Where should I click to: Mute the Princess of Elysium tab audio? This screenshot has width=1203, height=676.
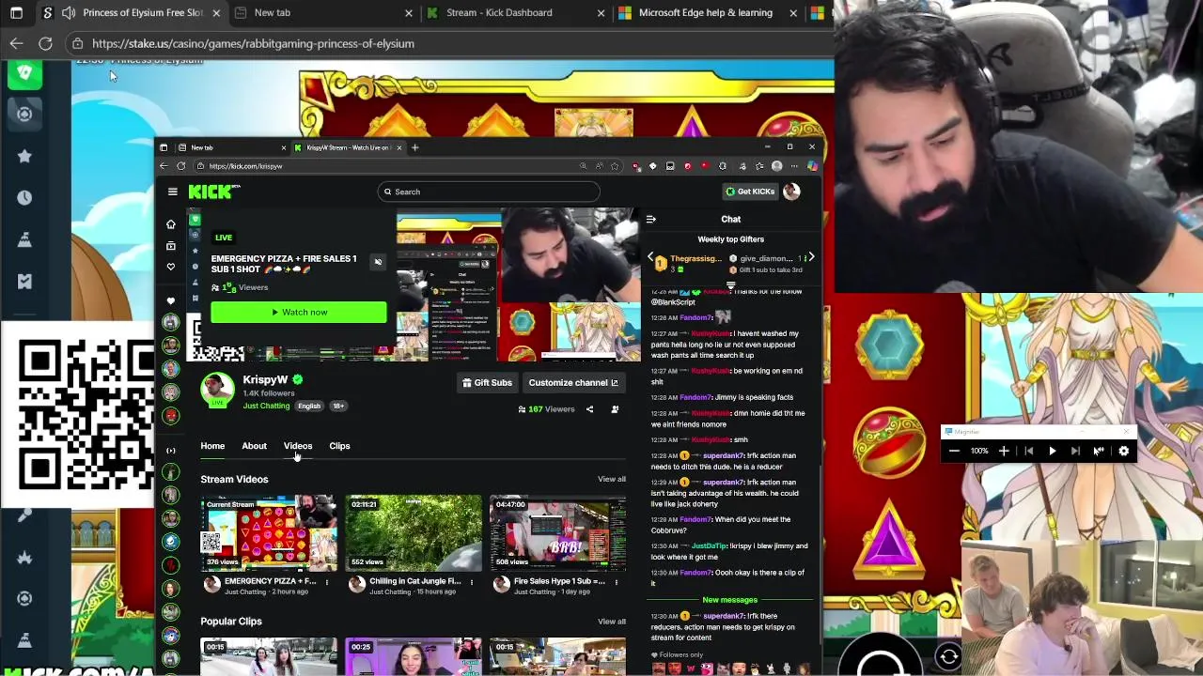click(x=68, y=13)
